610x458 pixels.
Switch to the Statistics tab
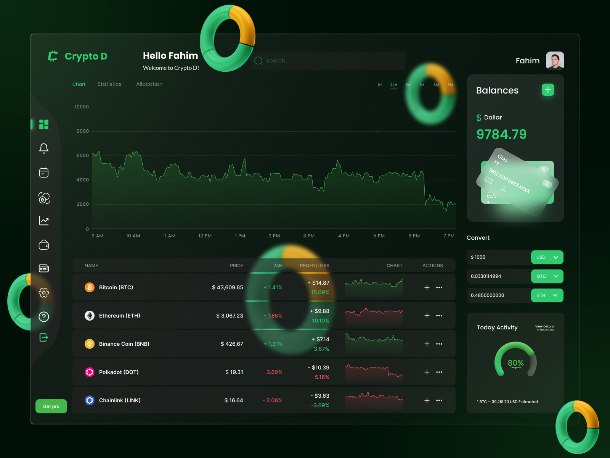(109, 84)
